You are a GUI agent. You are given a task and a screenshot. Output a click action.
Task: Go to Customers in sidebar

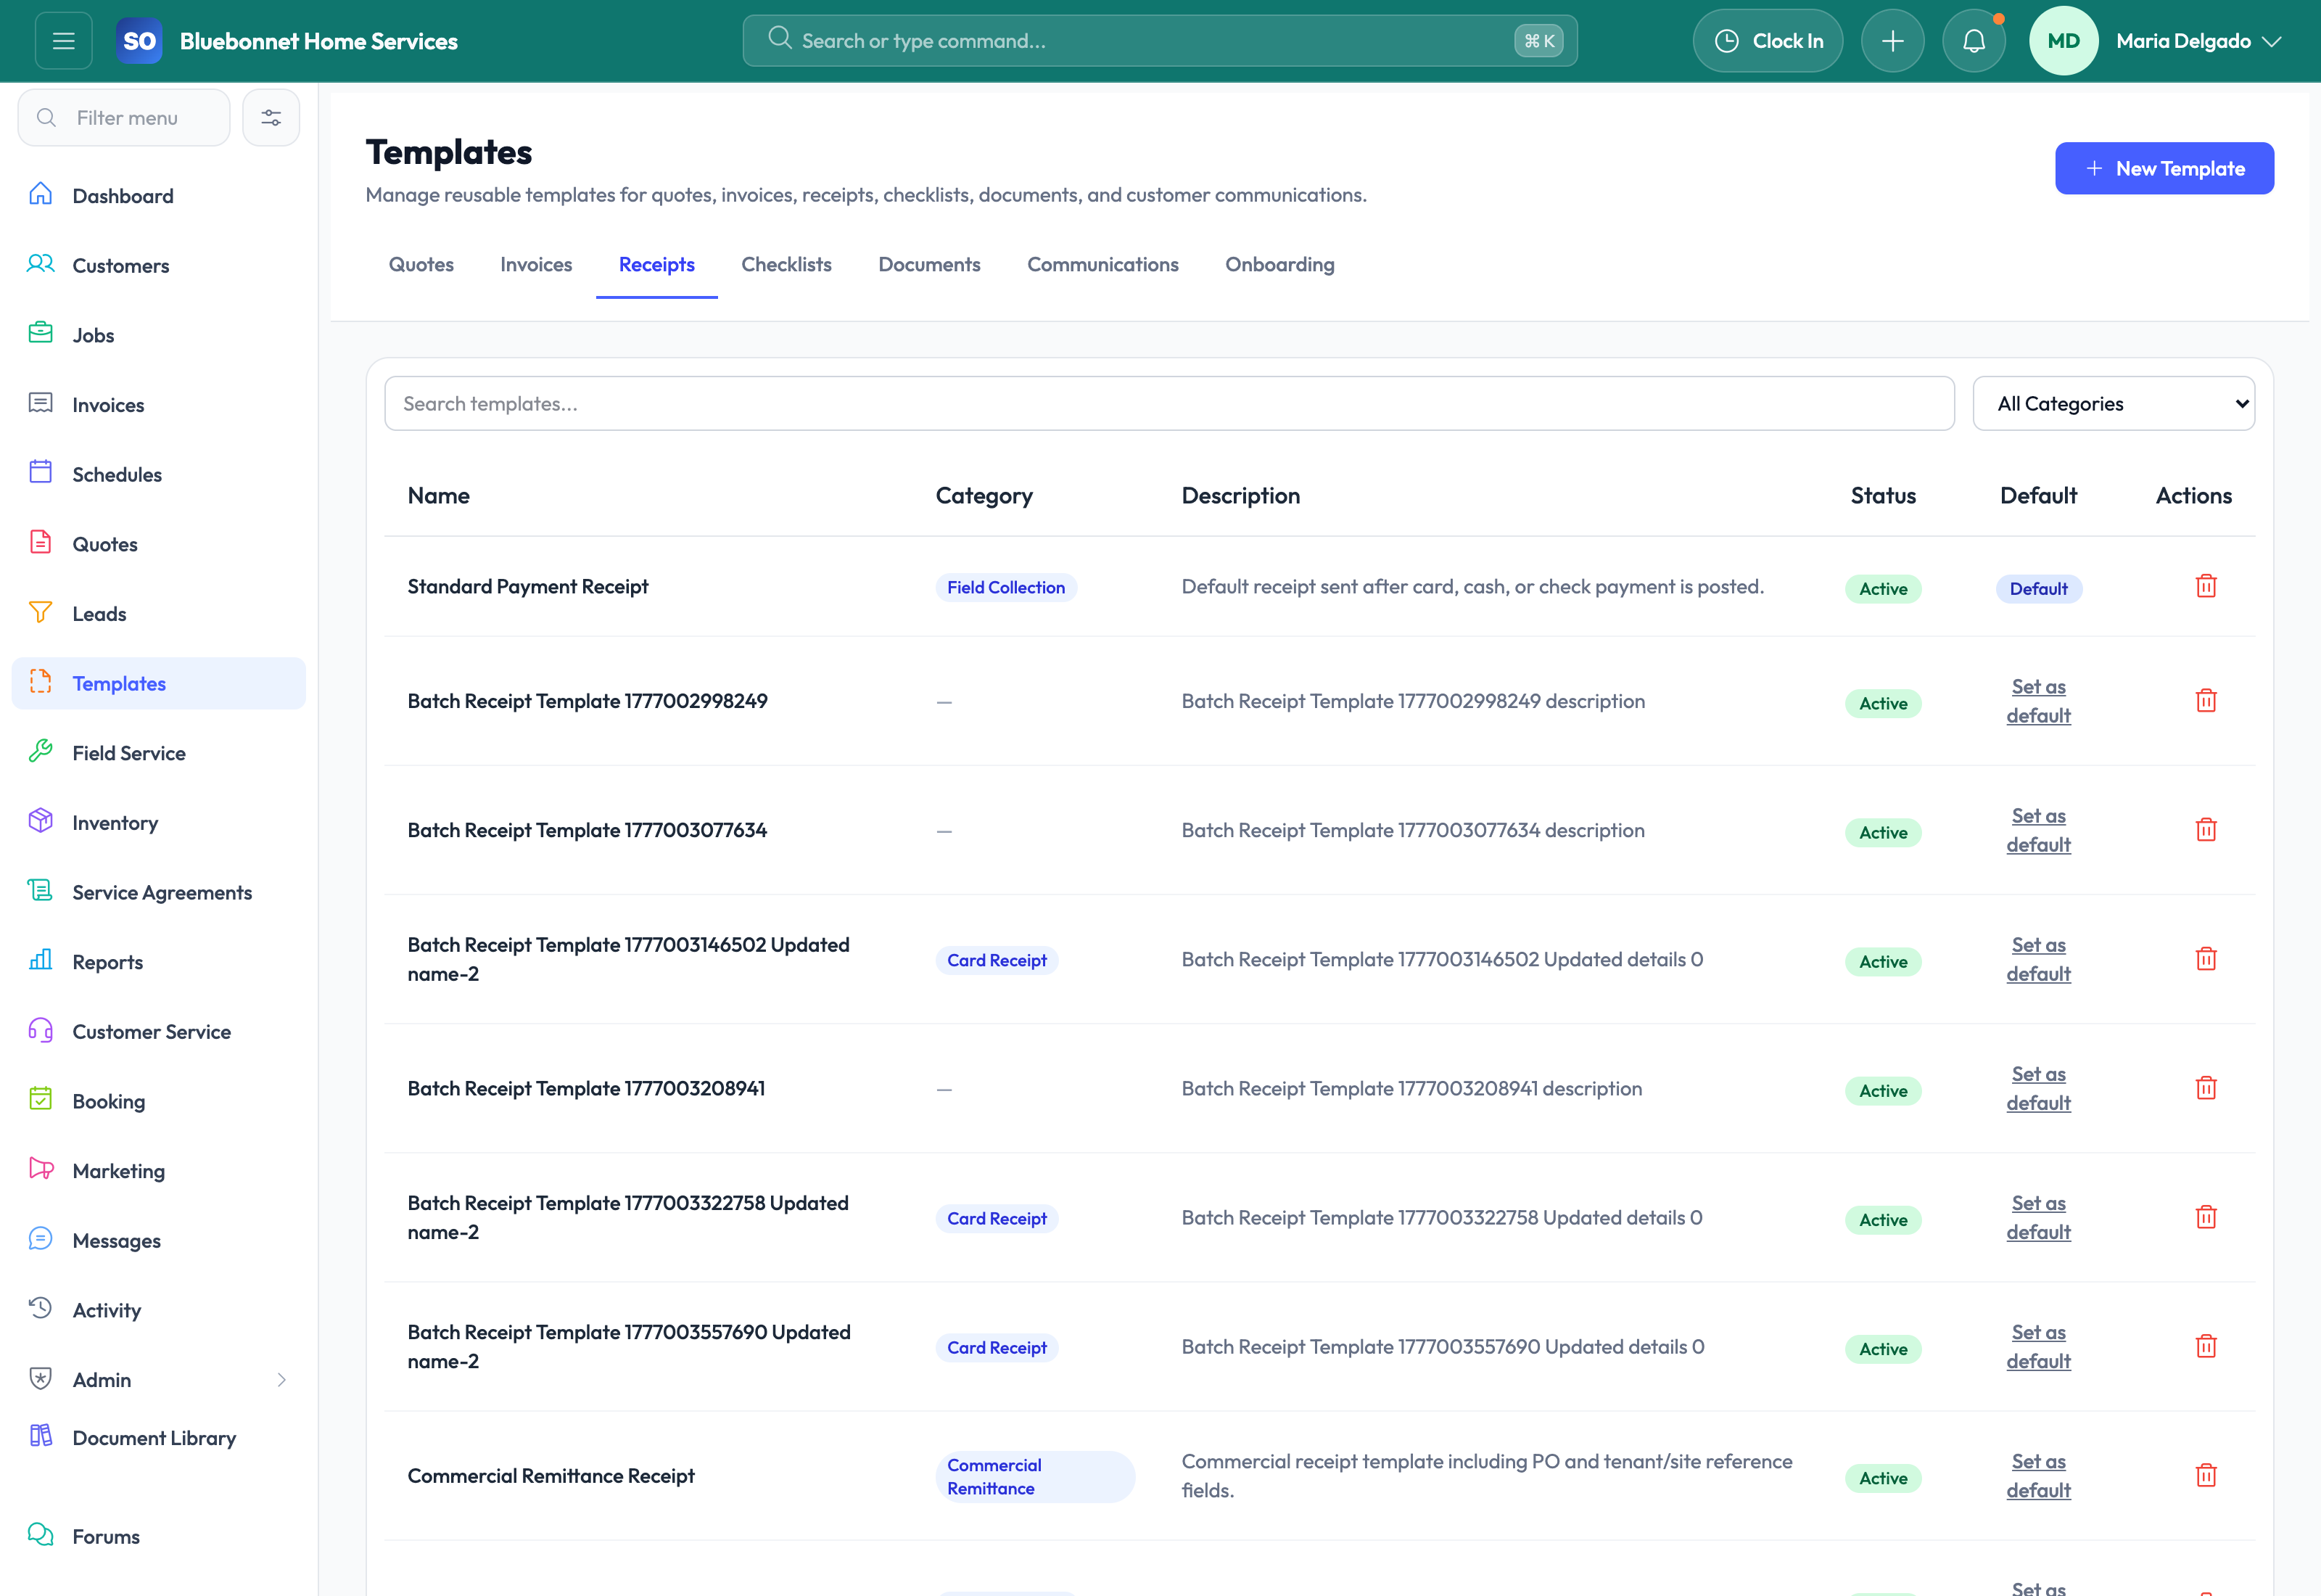[159, 265]
